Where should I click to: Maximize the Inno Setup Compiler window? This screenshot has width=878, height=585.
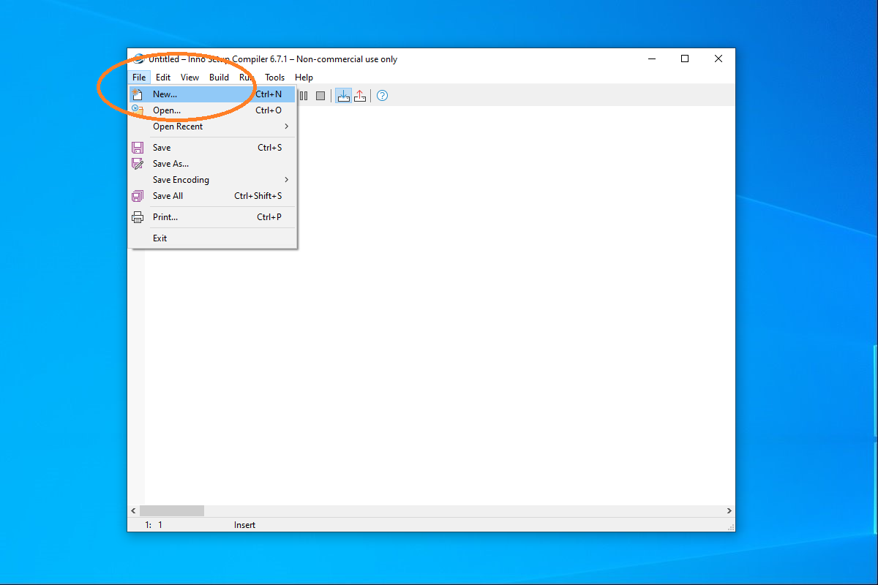[685, 59]
